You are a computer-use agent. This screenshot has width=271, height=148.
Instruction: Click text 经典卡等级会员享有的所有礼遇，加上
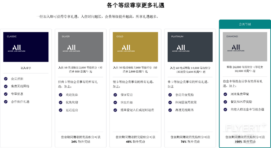click(x=78, y=84)
